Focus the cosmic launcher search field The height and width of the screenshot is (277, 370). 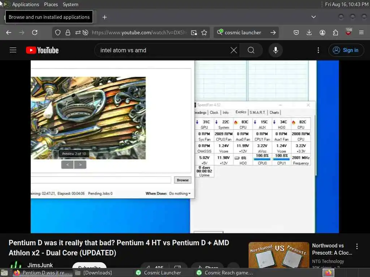pos(242,32)
